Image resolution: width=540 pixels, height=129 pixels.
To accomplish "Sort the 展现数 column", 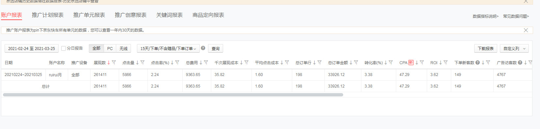I will coord(109,63).
